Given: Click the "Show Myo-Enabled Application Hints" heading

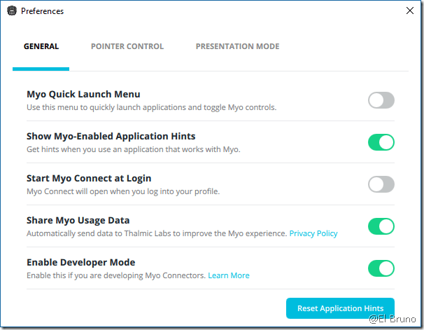Looking at the screenshot, I should [x=111, y=137].
